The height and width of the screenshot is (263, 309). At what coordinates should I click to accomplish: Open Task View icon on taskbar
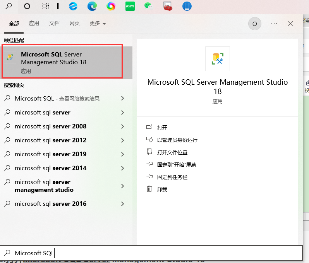[46, 6]
